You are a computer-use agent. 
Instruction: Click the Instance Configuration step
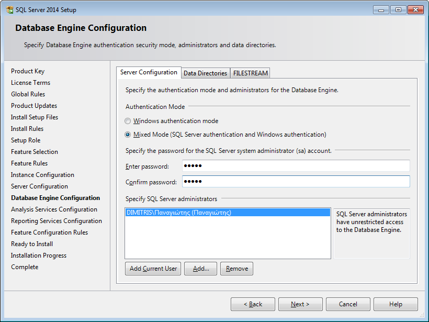click(42, 175)
